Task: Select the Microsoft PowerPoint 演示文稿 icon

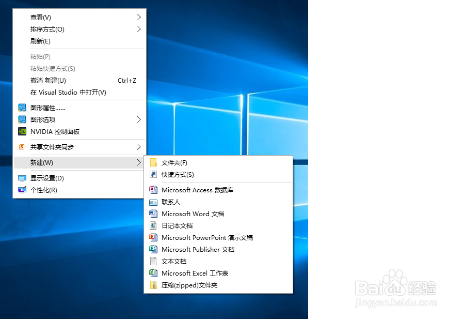Action: pyautogui.click(x=153, y=237)
